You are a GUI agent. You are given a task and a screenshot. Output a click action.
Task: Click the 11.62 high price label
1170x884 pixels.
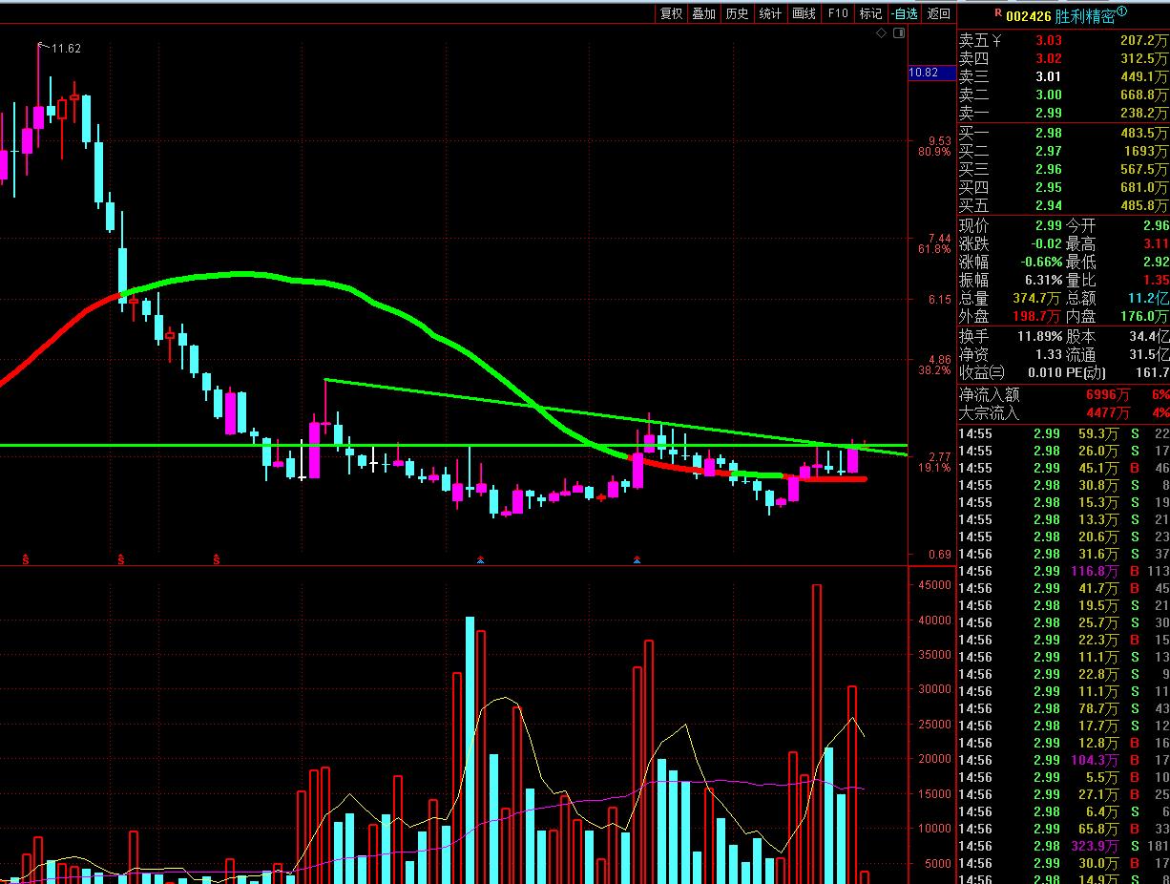click(66, 49)
